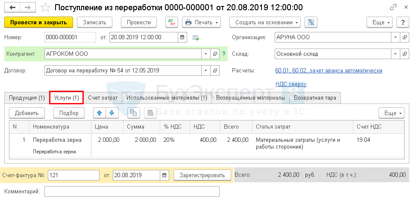
Task: Click Провести и закрыть button
Action: (38, 22)
